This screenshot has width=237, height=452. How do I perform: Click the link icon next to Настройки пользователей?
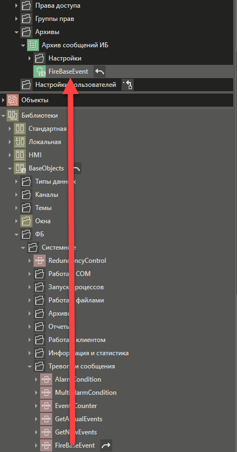[x=128, y=85]
